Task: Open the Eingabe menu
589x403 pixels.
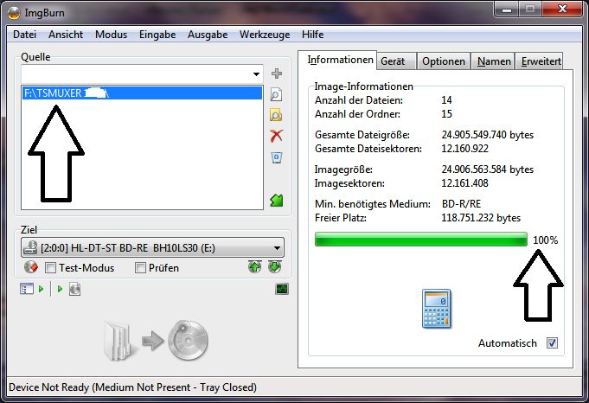Action: [x=157, y=35]
